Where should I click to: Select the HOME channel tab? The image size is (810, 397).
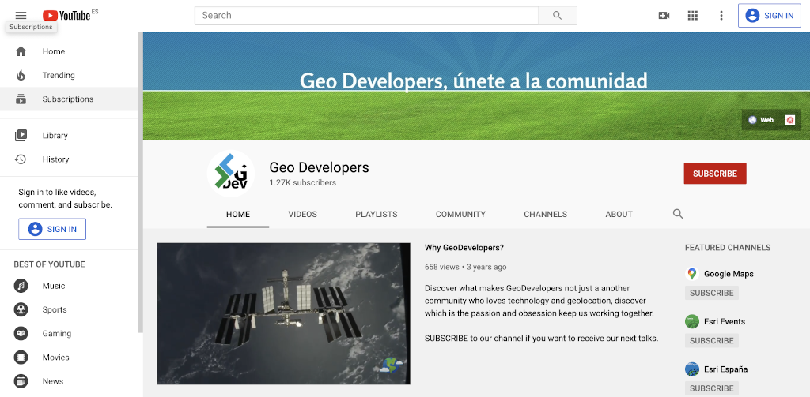(238, 214)
